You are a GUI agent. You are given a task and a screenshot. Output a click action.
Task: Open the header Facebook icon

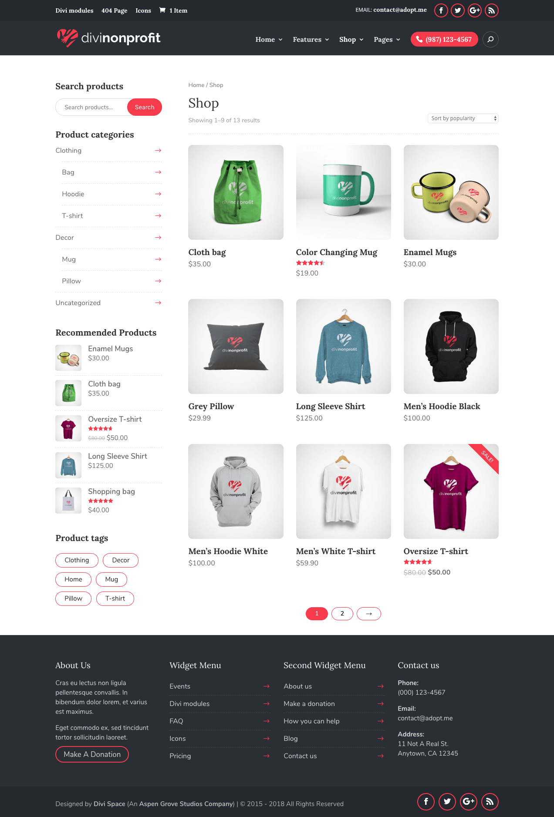441,10
